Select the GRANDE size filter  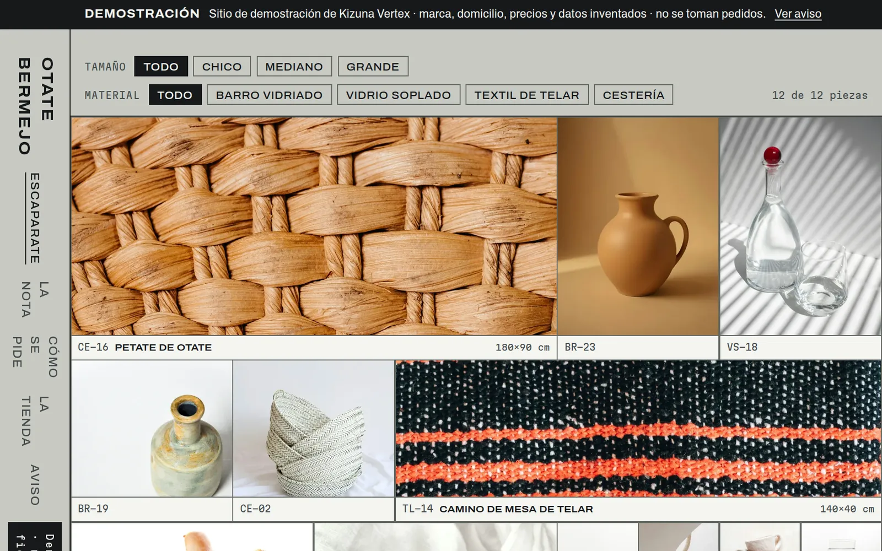pos(373,66)
